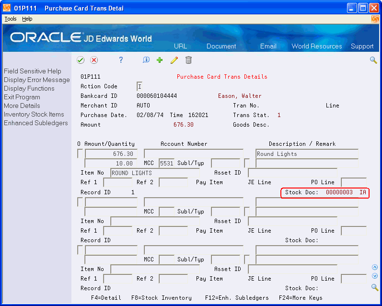The width and height of the screenshot is (382, 306).
Task: Click the Round Lights description field
Action: [307, 154]
